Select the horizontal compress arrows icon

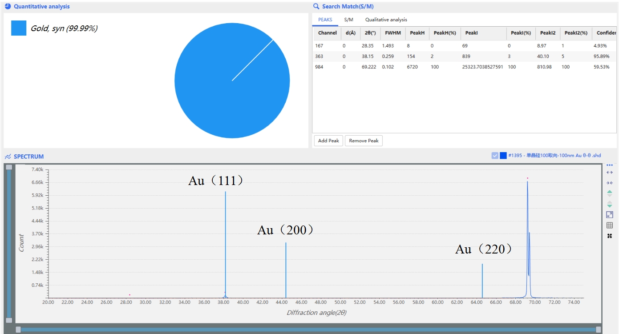point(610,182)
